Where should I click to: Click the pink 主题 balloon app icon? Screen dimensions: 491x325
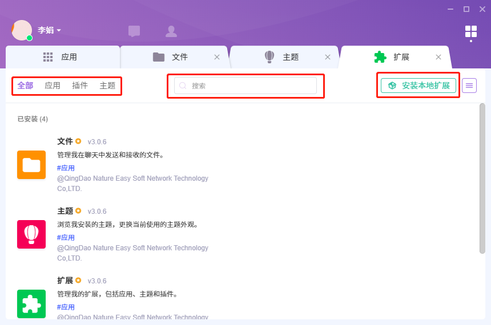(31, 234)
